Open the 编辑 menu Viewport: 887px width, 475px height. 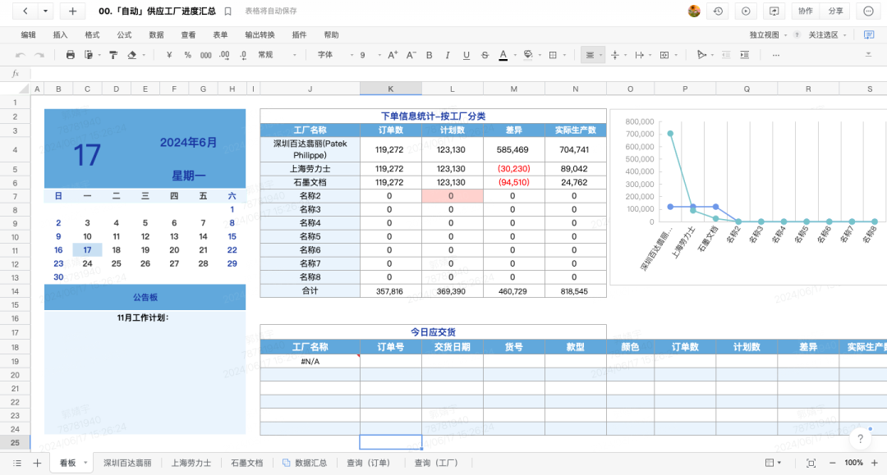28,35
